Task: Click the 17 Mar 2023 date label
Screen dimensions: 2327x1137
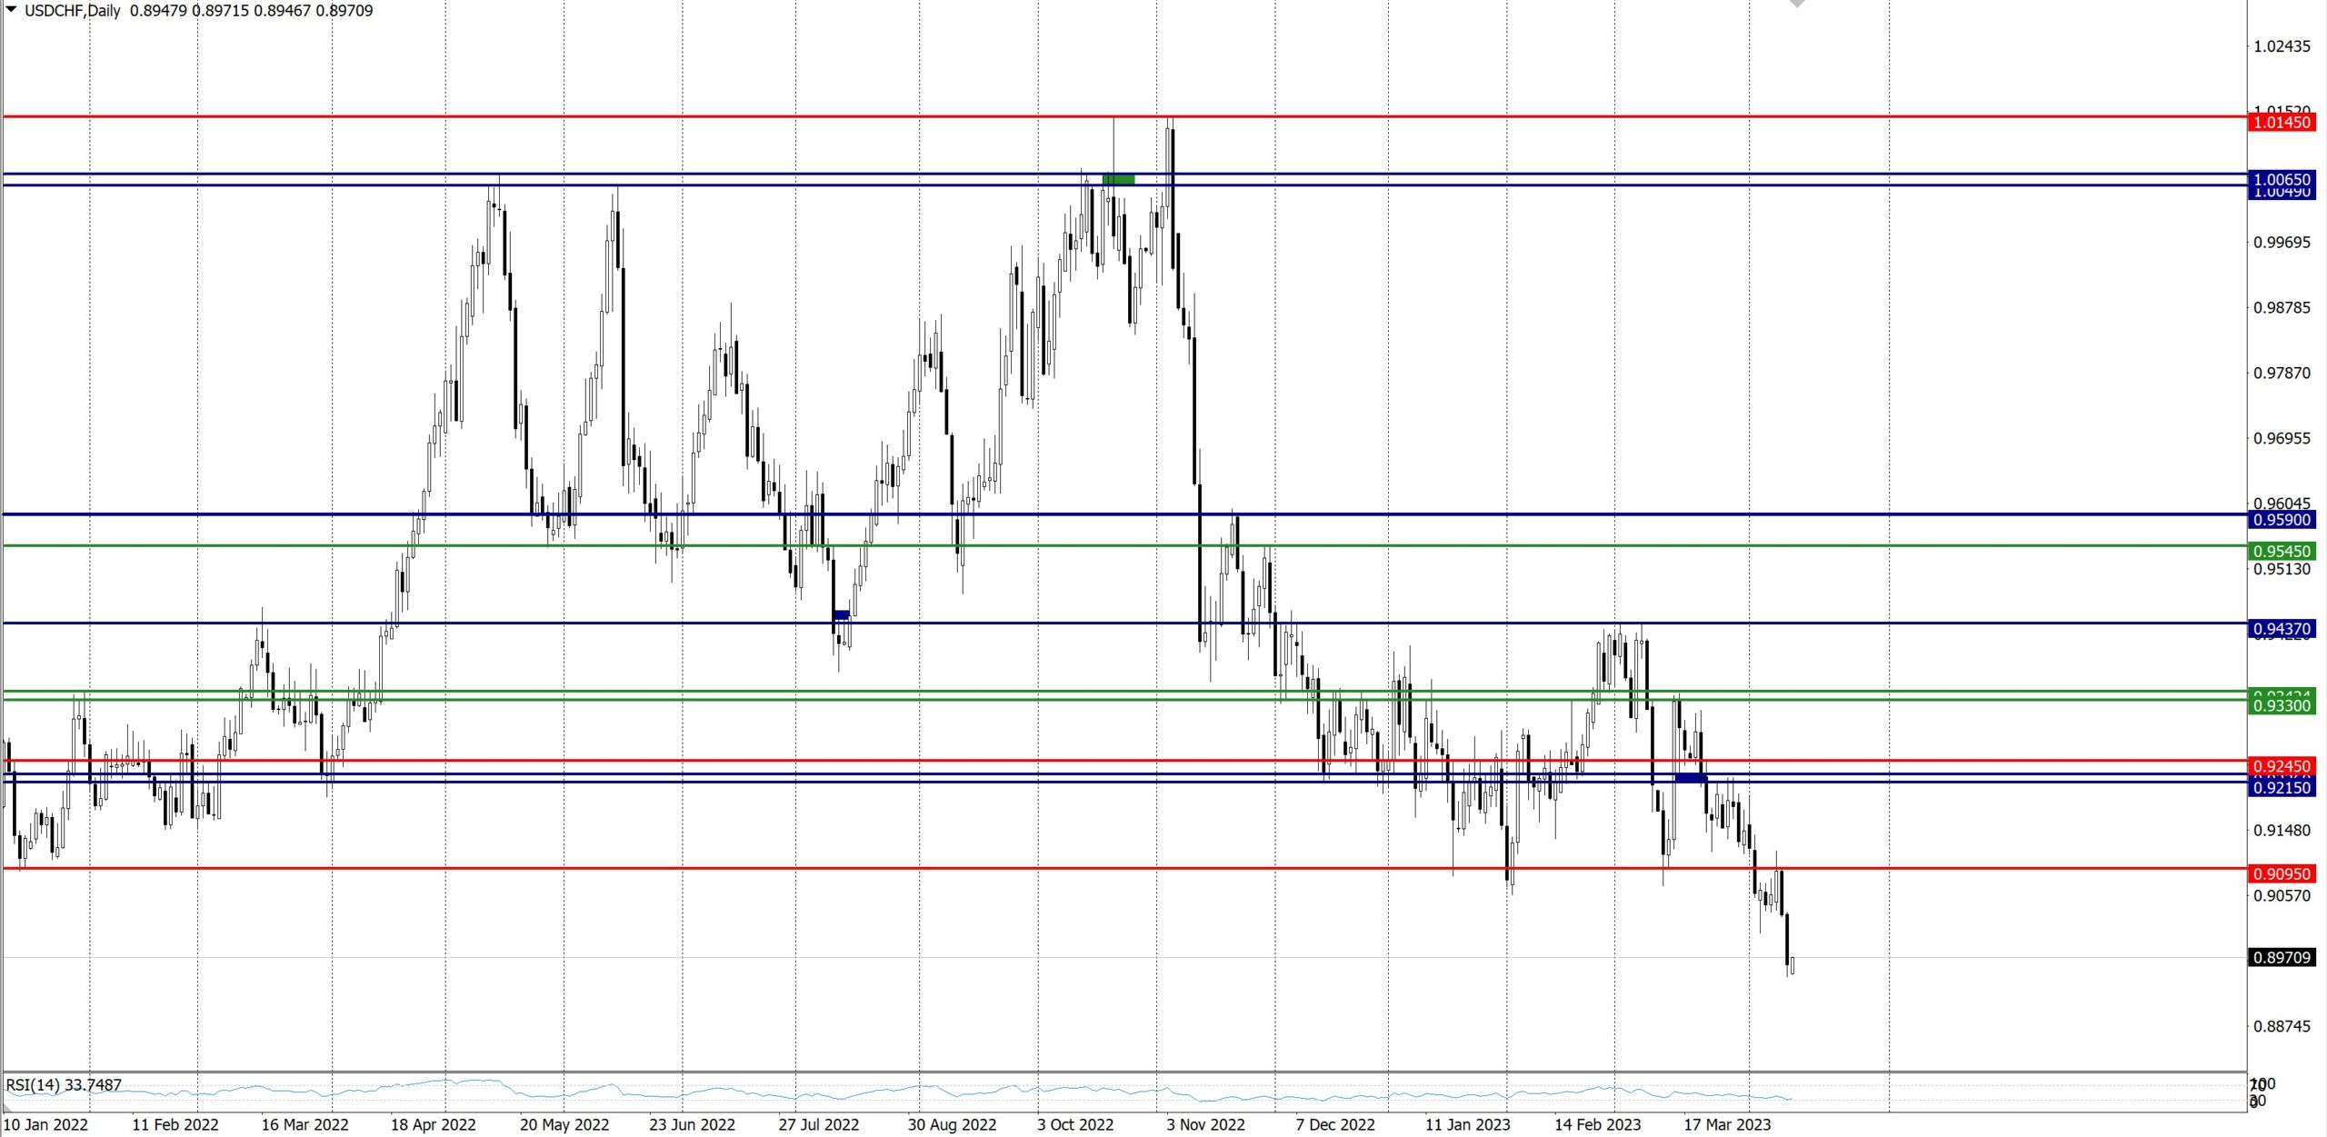Action: [1726, 1125]
